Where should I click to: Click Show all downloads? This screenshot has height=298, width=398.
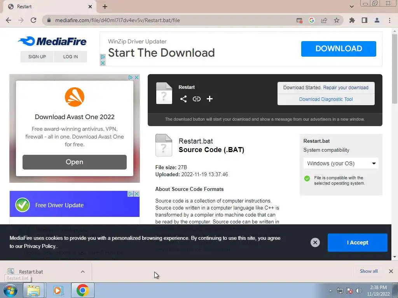point(368,271)
